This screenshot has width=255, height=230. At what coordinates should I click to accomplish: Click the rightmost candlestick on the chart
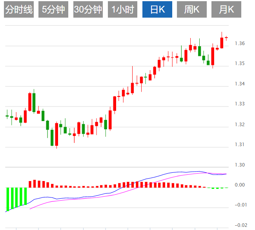tap(226, 38)
